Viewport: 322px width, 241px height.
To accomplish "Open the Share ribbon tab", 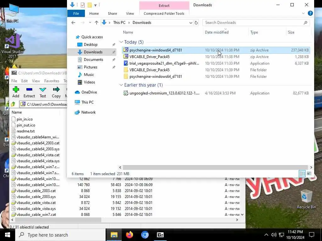I will (x=112, y=13).
